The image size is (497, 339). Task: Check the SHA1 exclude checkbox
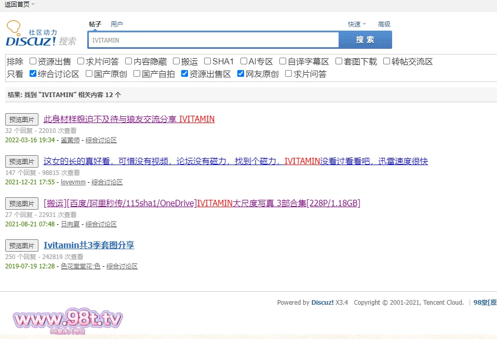[x=208, y=62]
